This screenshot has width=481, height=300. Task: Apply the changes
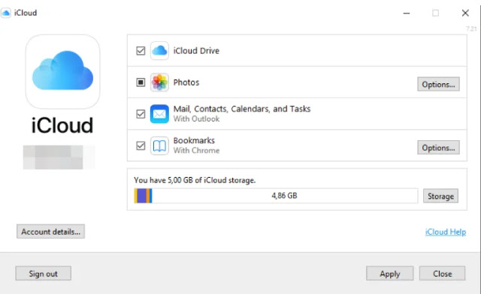[x=389, y=273]
